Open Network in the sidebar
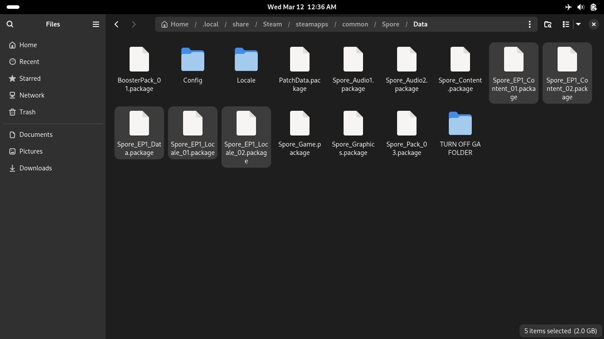Screen dimensions: 604x339 click(53, 95)
